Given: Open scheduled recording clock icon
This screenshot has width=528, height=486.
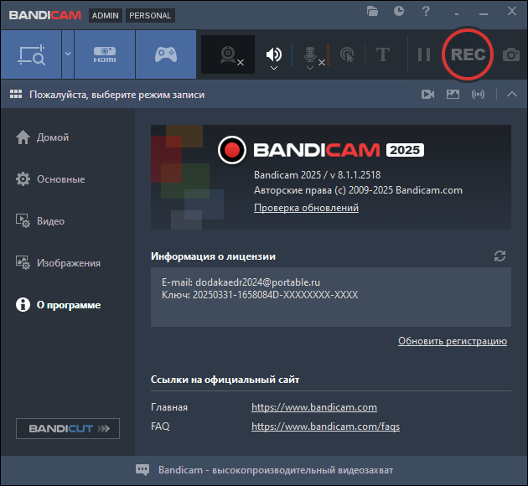Looking at the screenshot, I should pyautogui.click(x=399, y=12).
